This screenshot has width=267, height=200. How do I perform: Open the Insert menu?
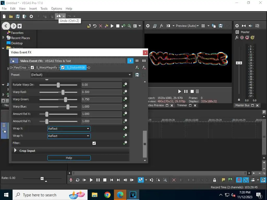click(x=33, y=9)
